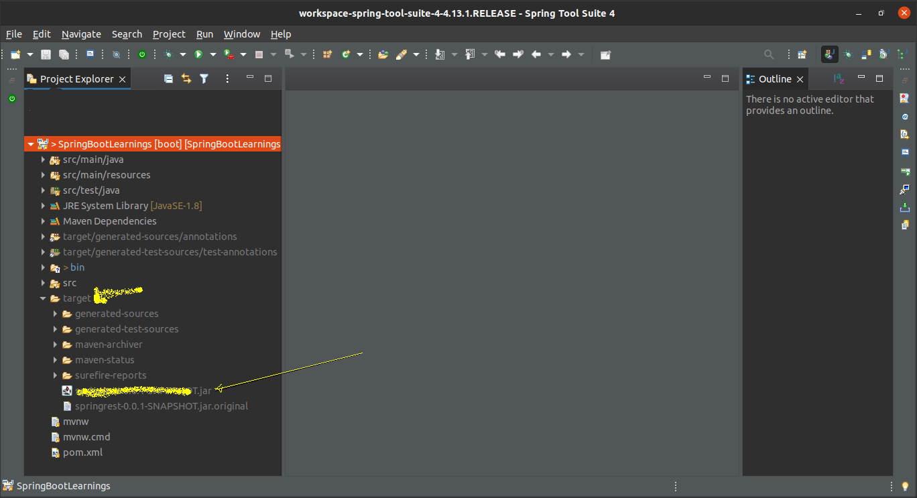Click the New file wizard icon
The width and height of the screenshot is (917, 498).
point(15,54)
